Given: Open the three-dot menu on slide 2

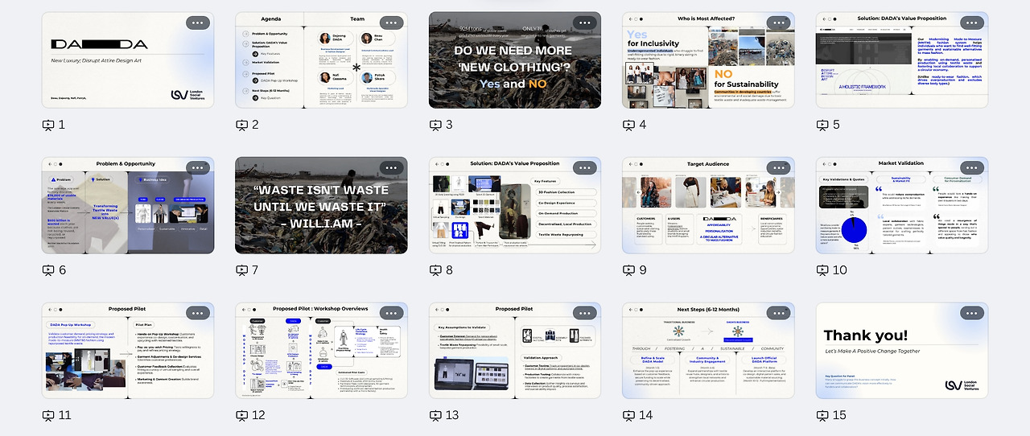Looking at the screenshot, I should click(390, 23).
